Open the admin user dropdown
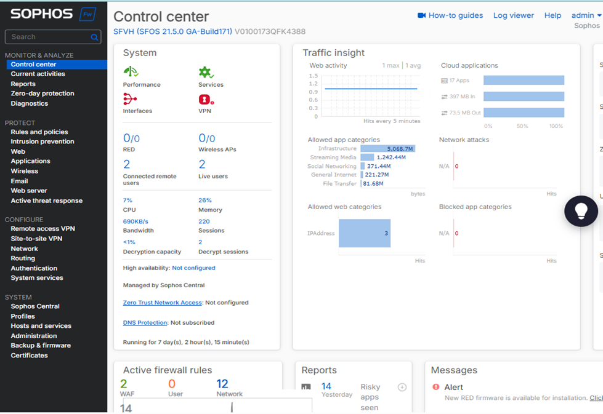 (x=586, y=15)
